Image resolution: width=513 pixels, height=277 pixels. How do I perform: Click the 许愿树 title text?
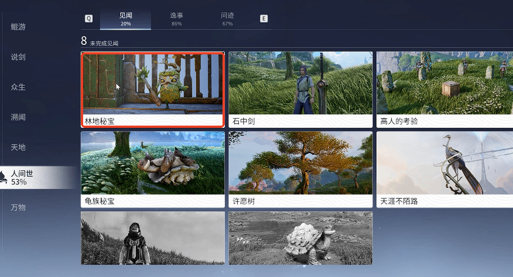243,201
